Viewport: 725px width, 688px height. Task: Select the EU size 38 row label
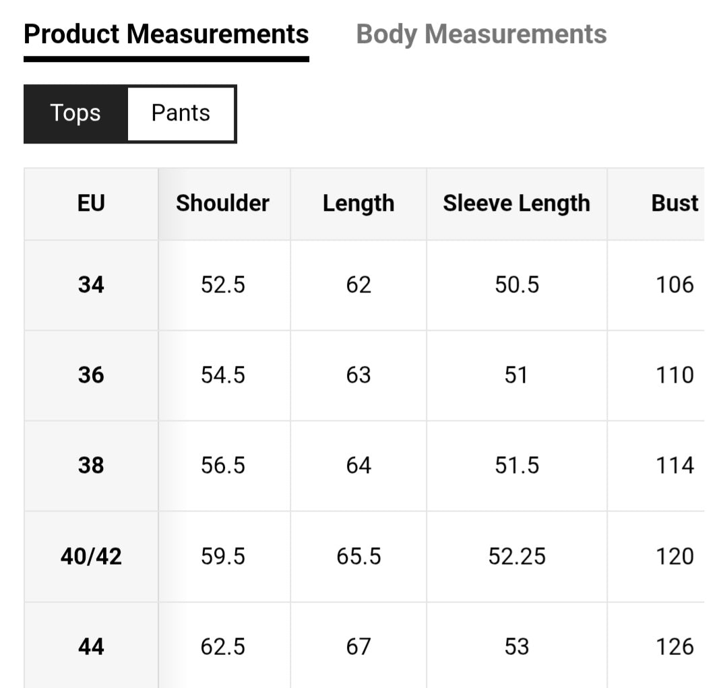pos(91,466)
